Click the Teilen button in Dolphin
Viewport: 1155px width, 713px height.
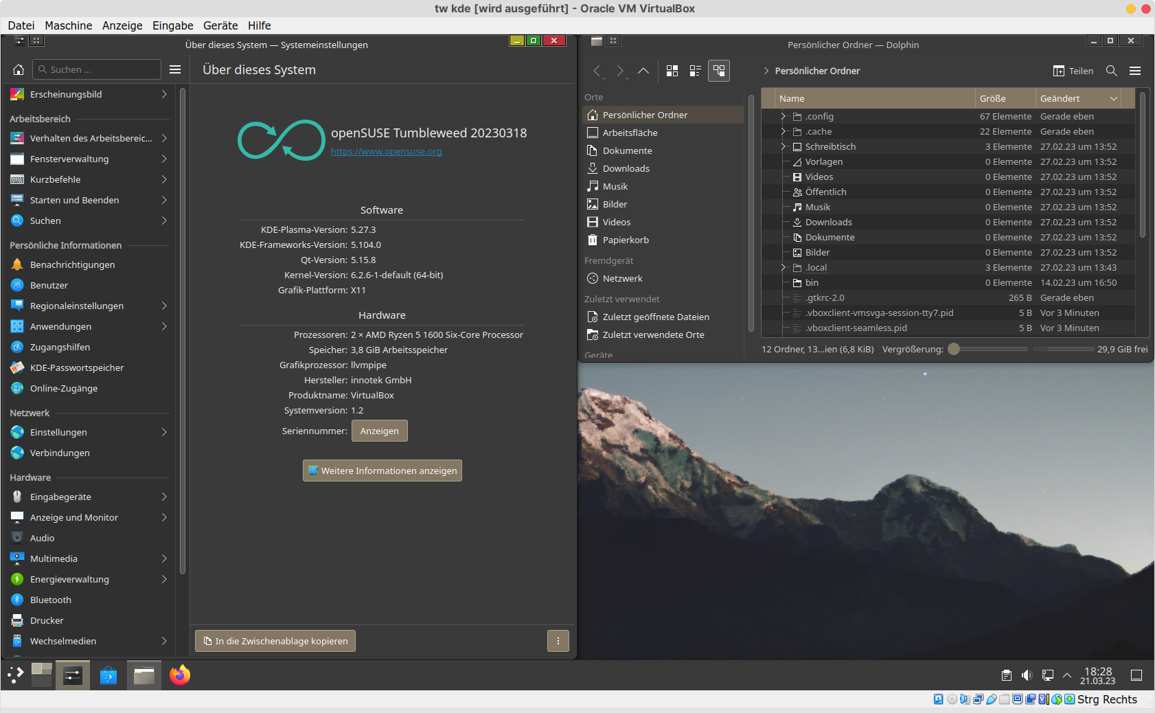pyautogui.click(x=1073, y=71)
